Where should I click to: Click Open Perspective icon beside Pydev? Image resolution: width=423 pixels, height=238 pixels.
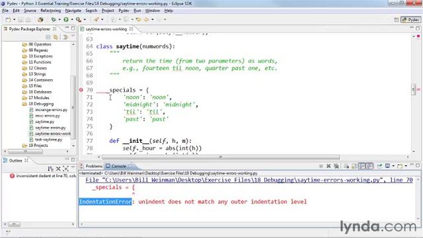(x=397, y=20)
